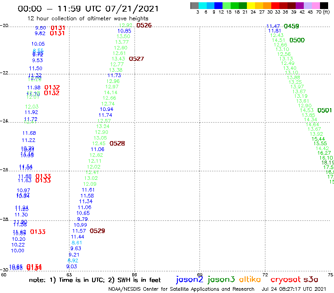Select the orange legend swatch
334x293 pixels.
click(267, 5)
